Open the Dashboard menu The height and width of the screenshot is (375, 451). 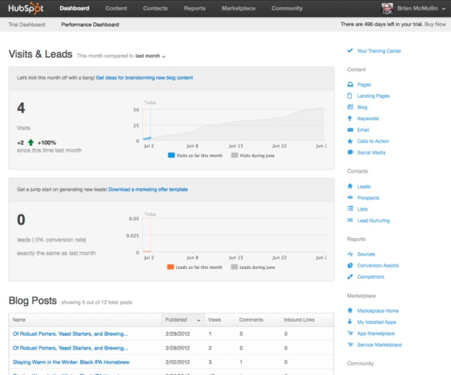[x=74, y=8]
